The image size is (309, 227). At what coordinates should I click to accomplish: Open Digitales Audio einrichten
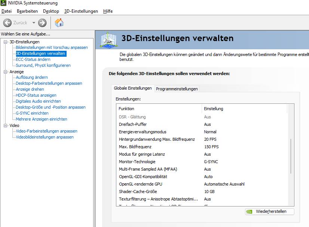tap(38, 101)
